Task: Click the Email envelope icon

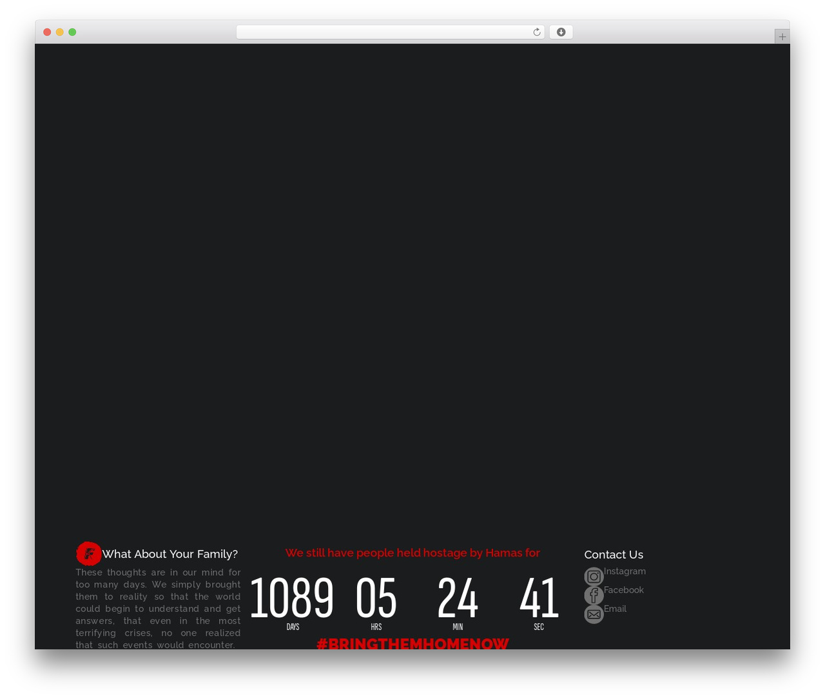Action: point(594,614)
